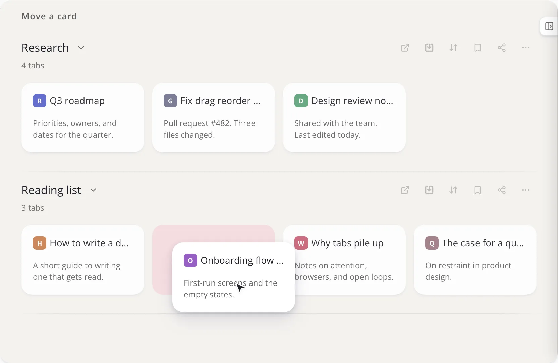Image resolution: width=558 pixels, height=363 pixels.
Task: Click 'Priorities, owners, and dates' description
Action: [75, 129]
